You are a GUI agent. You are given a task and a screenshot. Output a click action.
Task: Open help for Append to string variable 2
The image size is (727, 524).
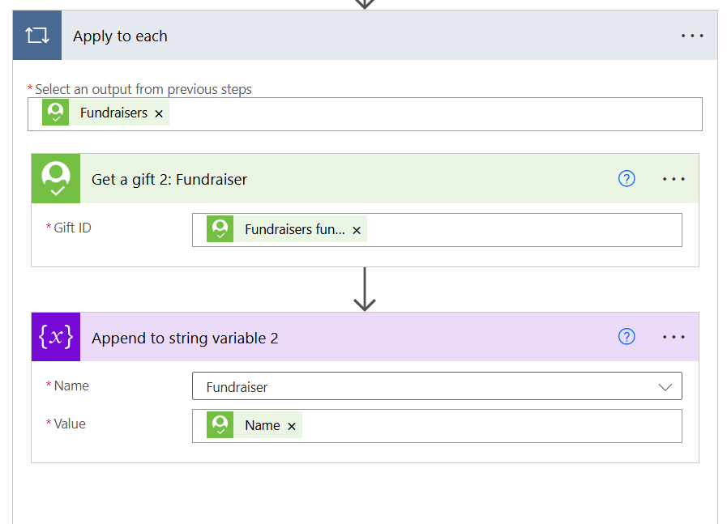(x=627, y=337)
